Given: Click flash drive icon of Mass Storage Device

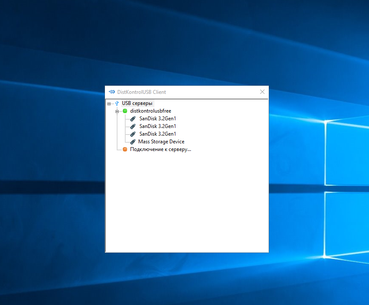Looking at the screenshot, I should (133, 142).
